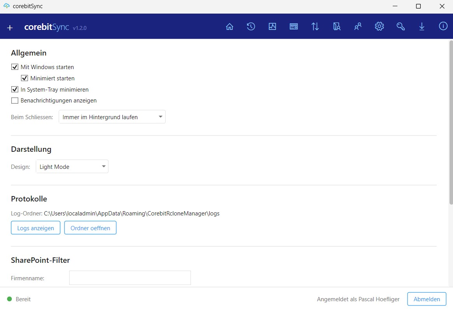Go to the home icon
453x309 pixels.
229,27
